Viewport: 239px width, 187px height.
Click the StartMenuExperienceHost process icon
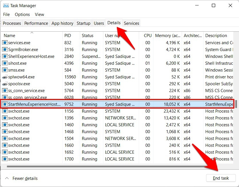click(x=5, y=104)
